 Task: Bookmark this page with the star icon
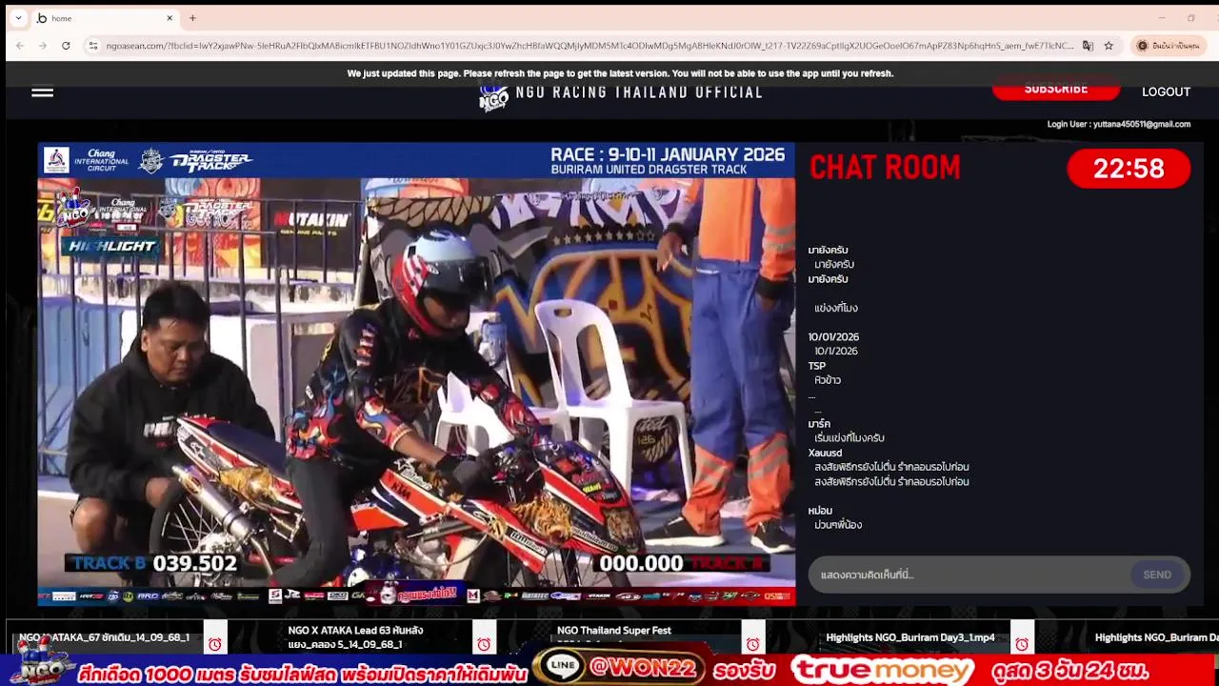[1109, 46]
